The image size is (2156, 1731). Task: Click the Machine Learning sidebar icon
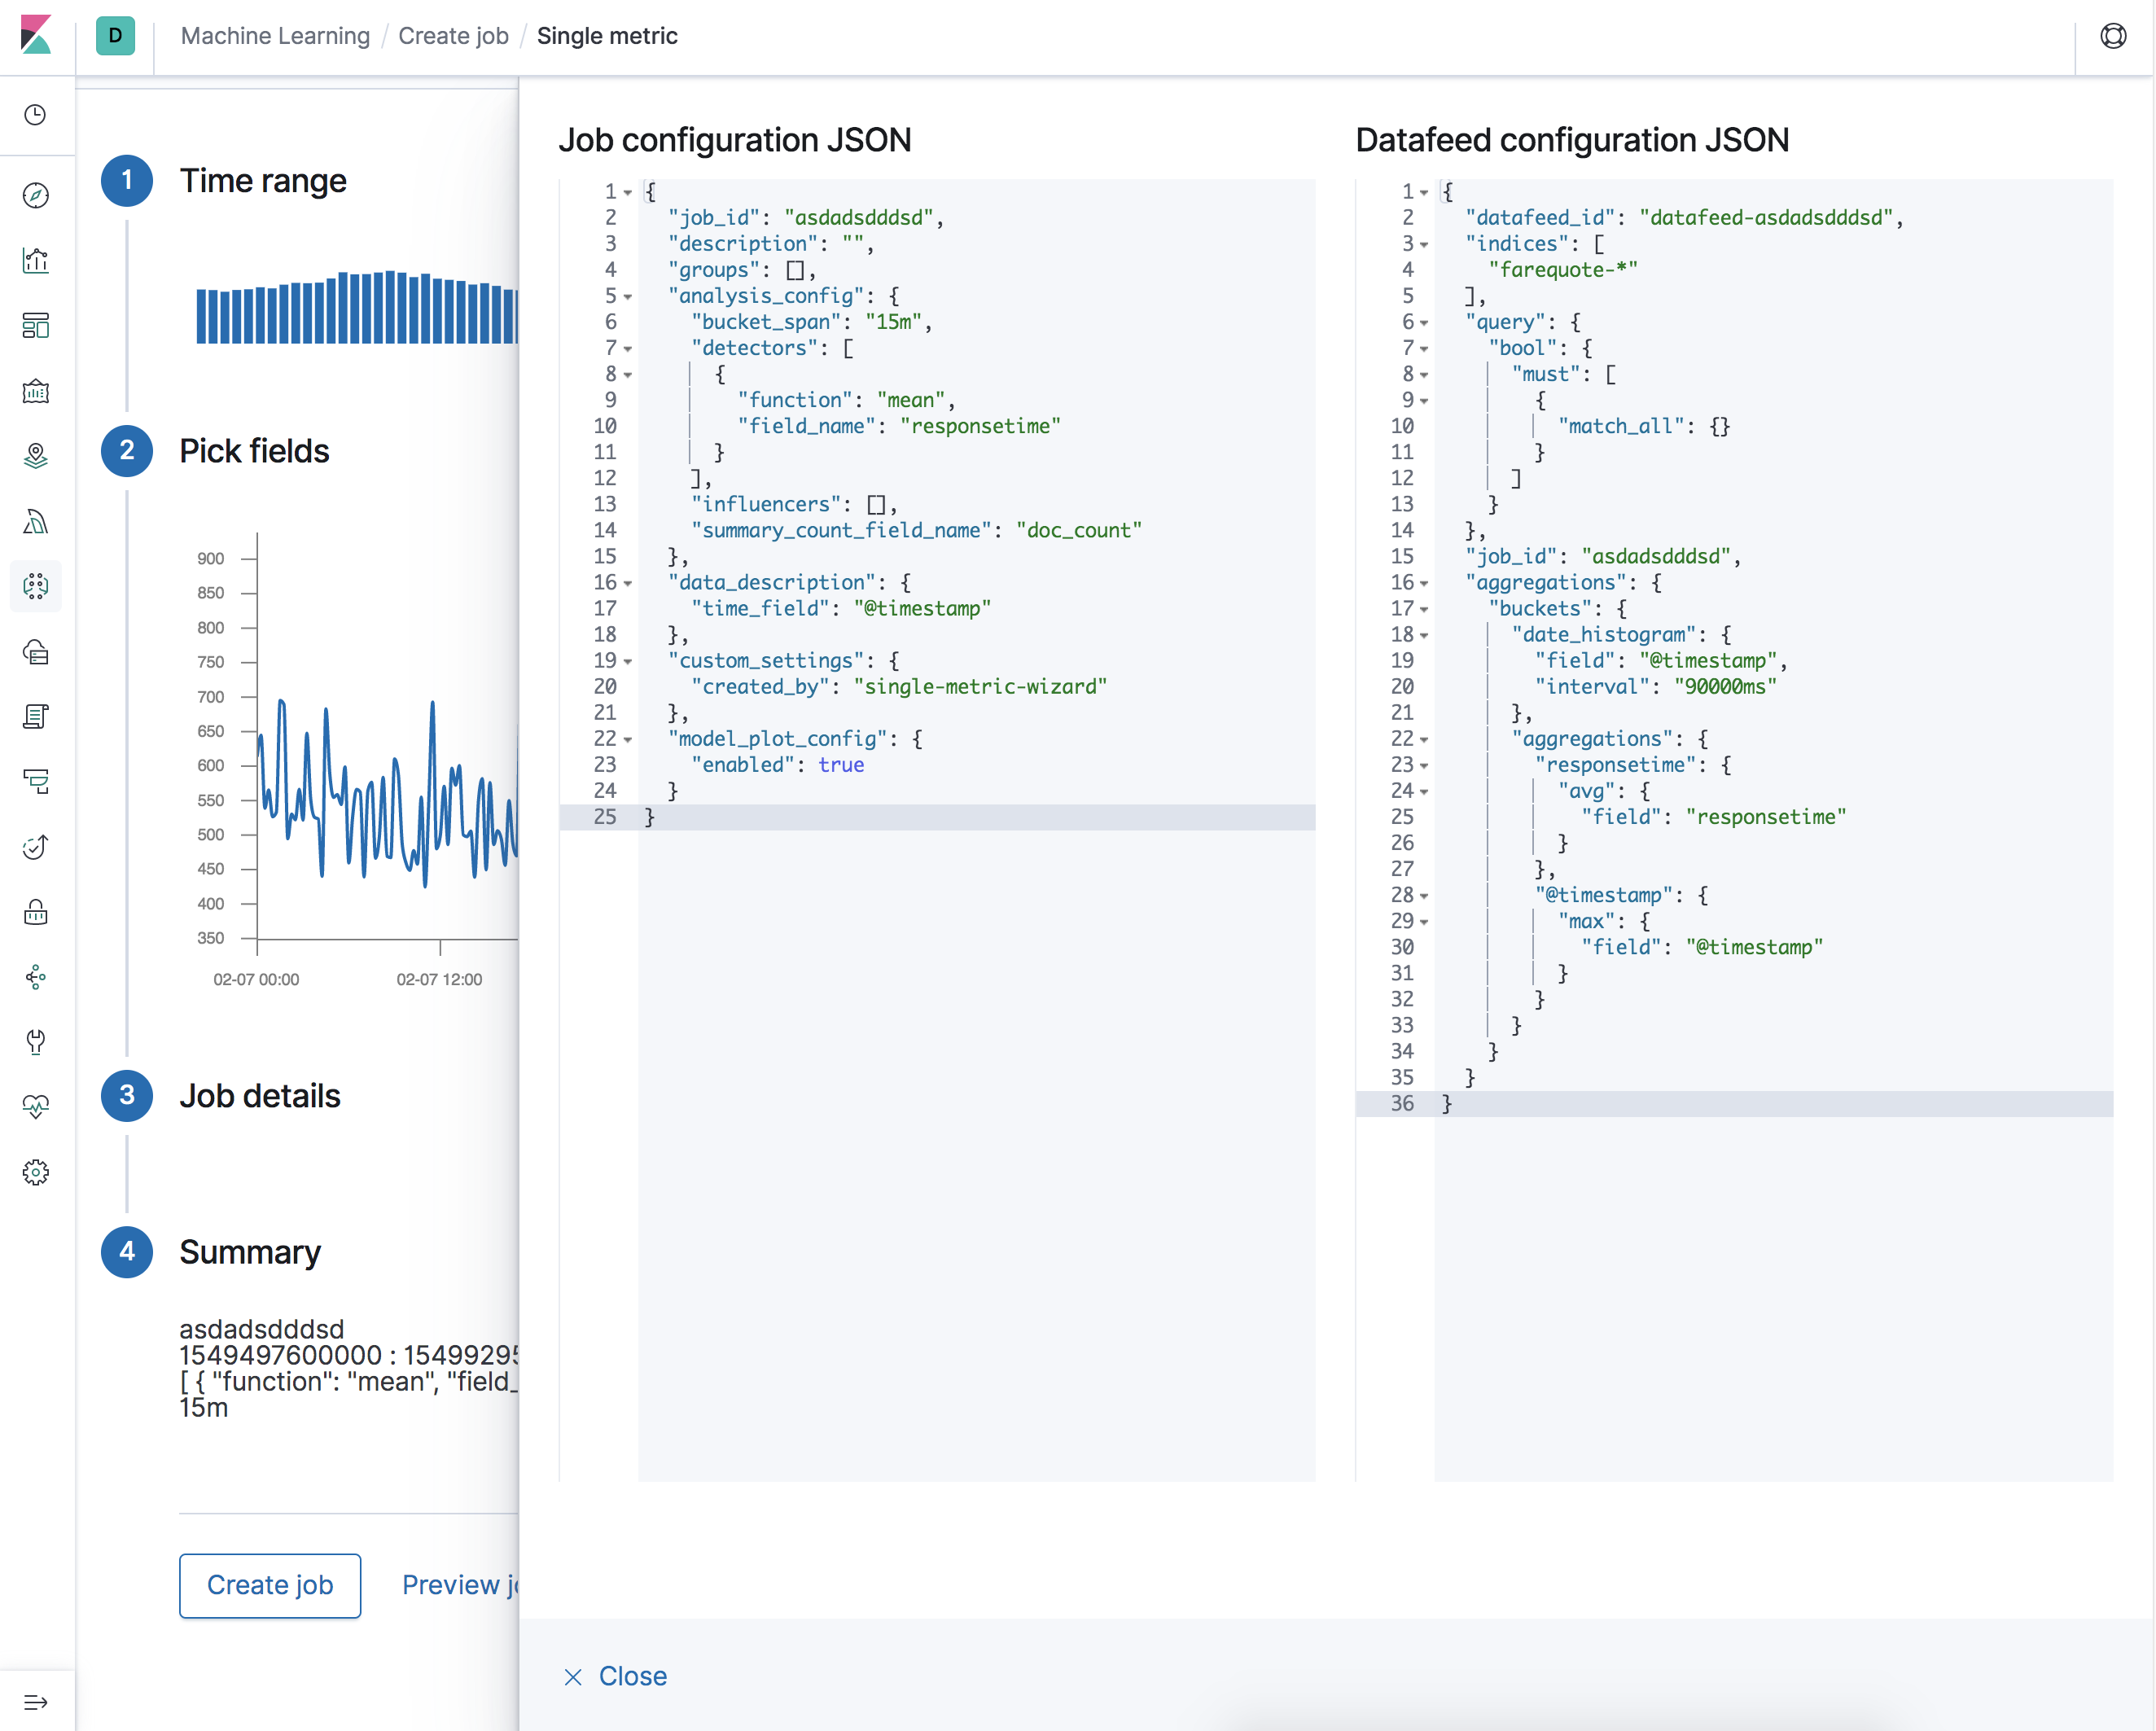[36, 586]
